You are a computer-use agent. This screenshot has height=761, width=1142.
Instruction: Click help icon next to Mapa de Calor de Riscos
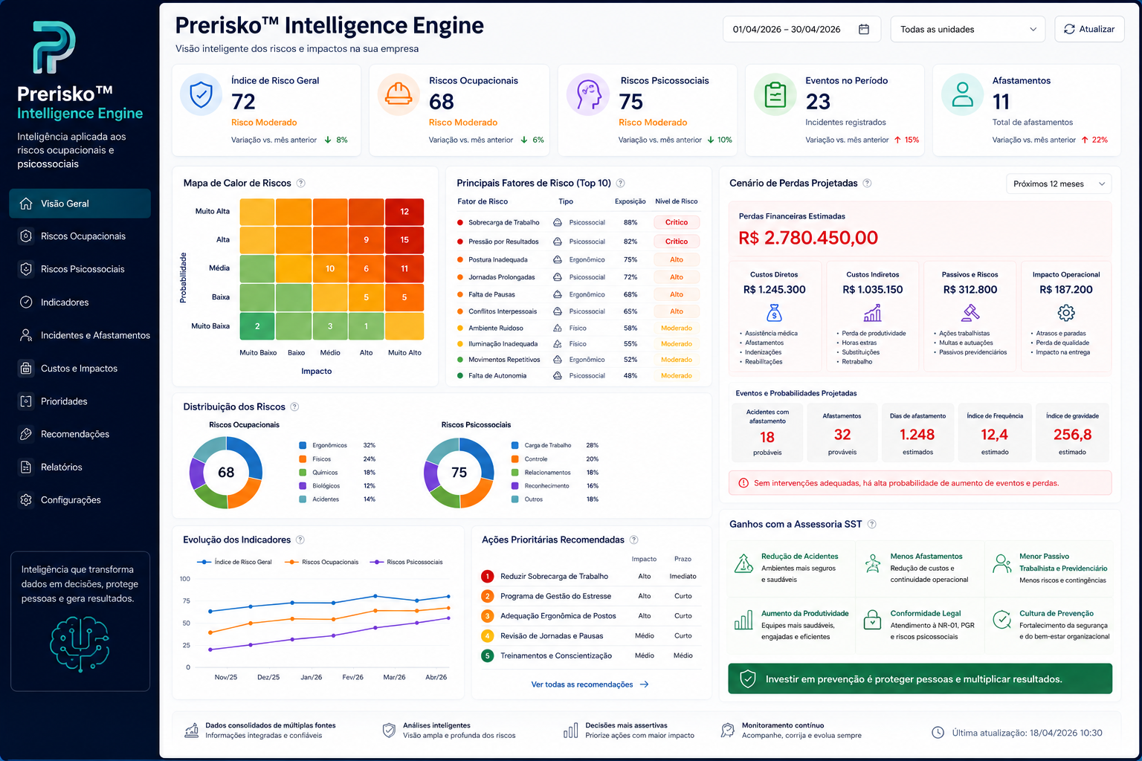click(x=301, y=183)
